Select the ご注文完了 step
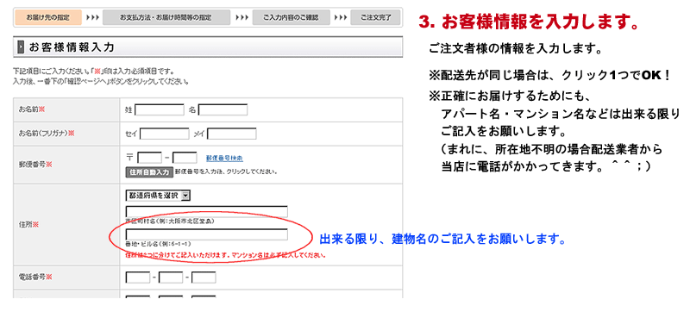Image resolution: width=690 pixels, height=318 pixels. (375, 17)
